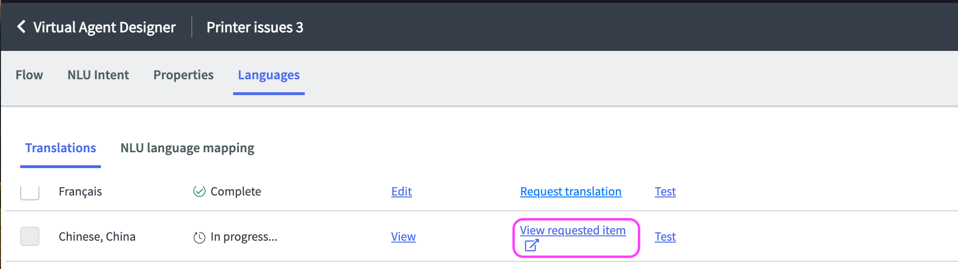Click the green Complete checkmark icon
Image resolution: width=958 pixels, height=269 pixels.
199,192
